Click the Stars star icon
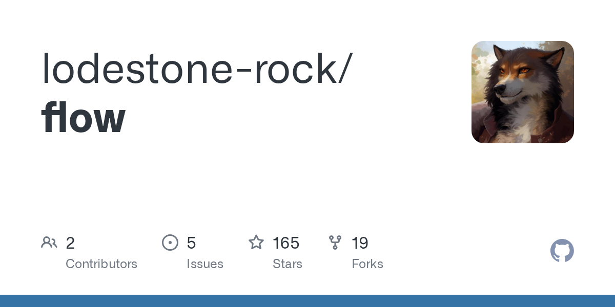615x307 pixels. point(256,243)
